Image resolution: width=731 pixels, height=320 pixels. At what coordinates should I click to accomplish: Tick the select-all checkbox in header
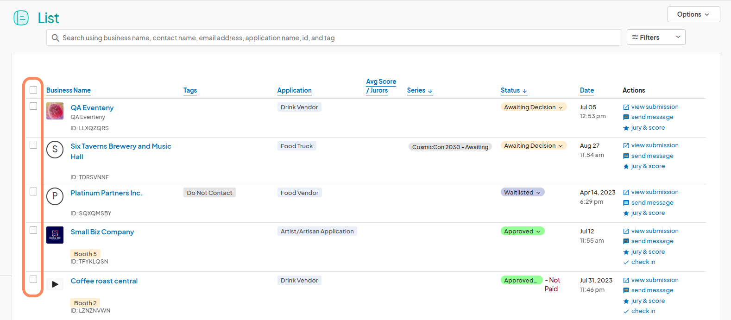point(33,90)
